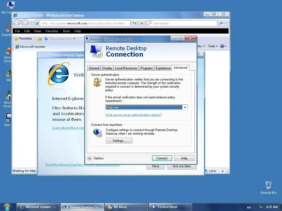Image resolution: width=282 pixels, height=211 pixels.
Task: Click Read the Internet Explorer Privacy Statement link
Action: (83, 165)
